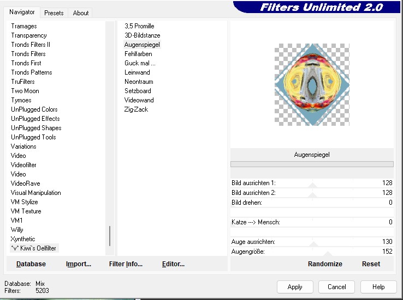The image size is (403, 300).
Task: Click the progress bar below Augenspiegel
Action: [x=312, y=164]
